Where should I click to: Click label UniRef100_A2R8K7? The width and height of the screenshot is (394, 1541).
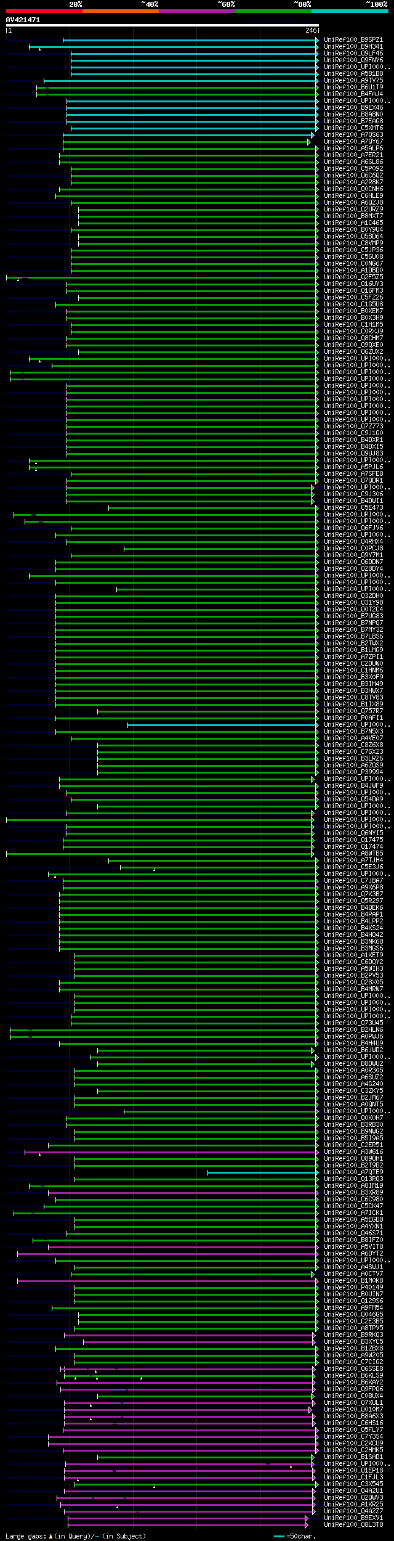(353, 182)
